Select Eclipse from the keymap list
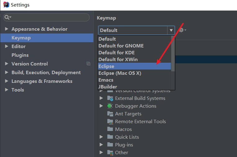 click(x=106, y=66)
